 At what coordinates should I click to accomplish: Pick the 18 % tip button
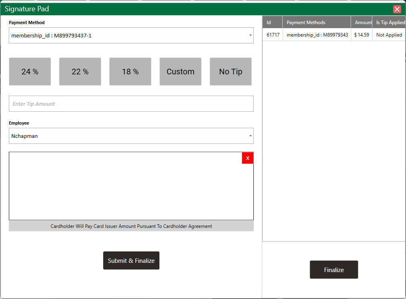coord(130,72)
